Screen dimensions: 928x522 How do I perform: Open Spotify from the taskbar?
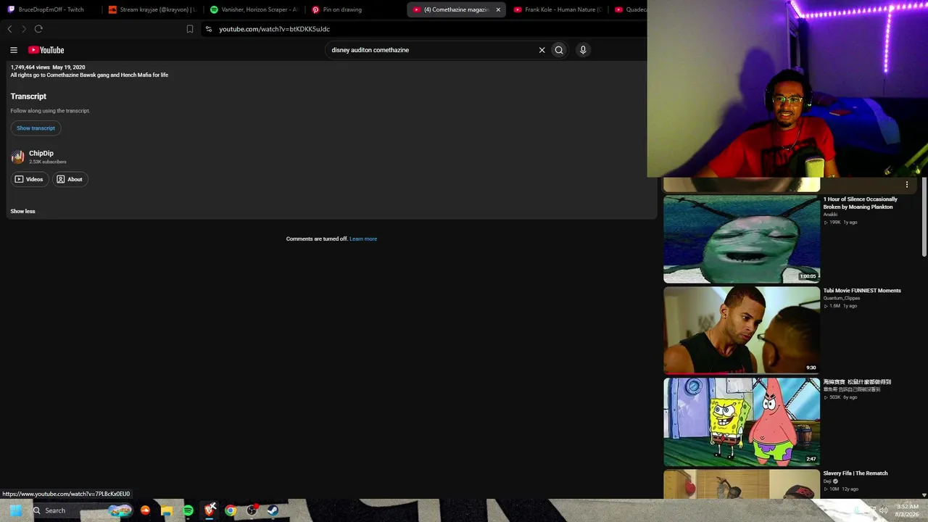(188, 510)
